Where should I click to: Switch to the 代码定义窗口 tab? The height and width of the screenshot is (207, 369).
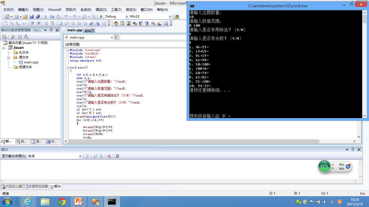[x=13, y=187]
